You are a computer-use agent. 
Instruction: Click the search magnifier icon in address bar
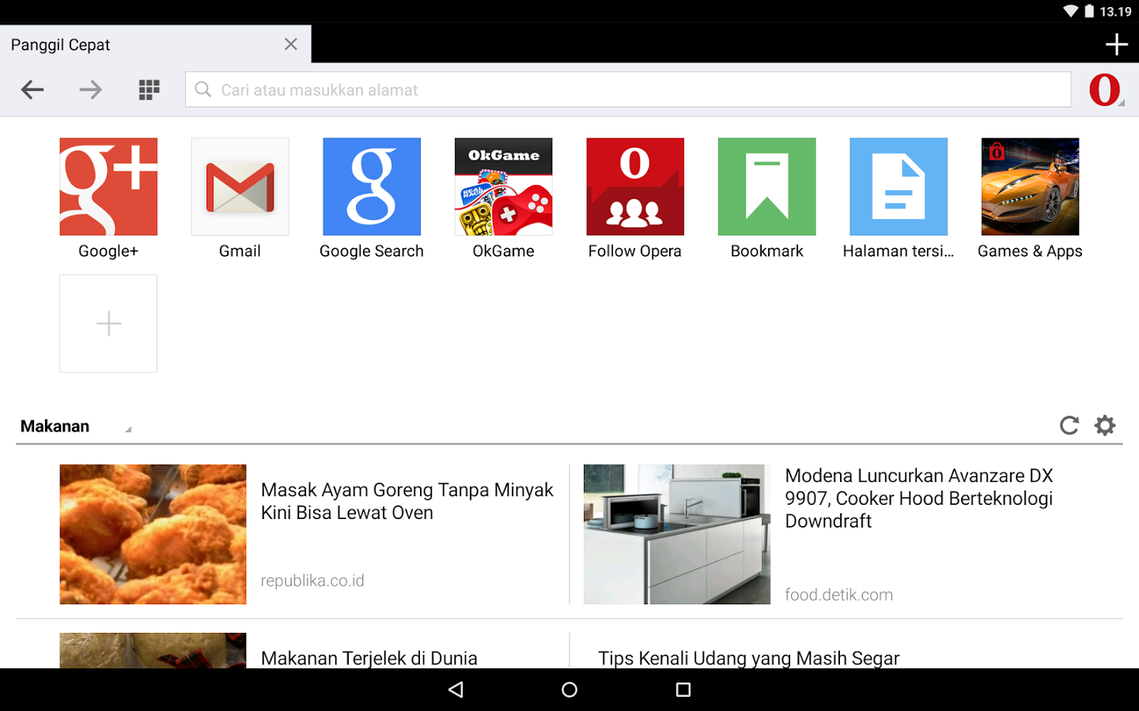(203, 90)
